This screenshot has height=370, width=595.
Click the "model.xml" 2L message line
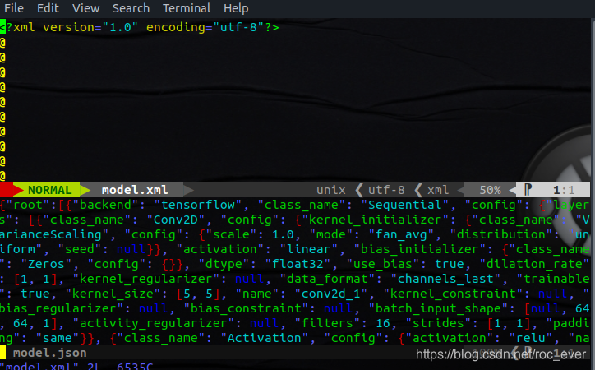(x=76, y=366)
